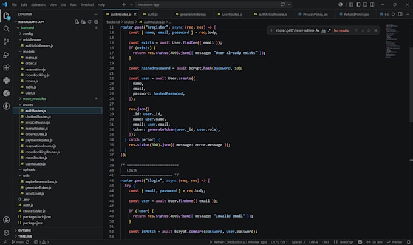Image resolution: width=413 pixels, height=245 pixels.
Task: Open notifications bell in status bar
Action: point(408,242)
